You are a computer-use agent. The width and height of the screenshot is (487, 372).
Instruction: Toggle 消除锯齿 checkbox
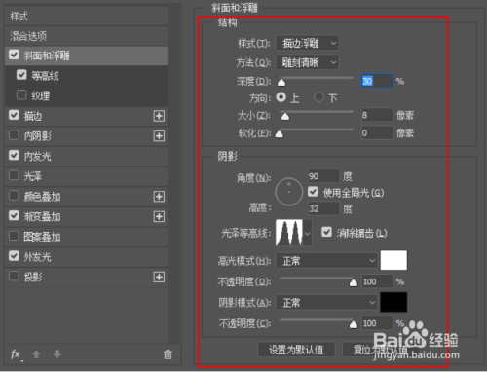(x=326, y=232)
